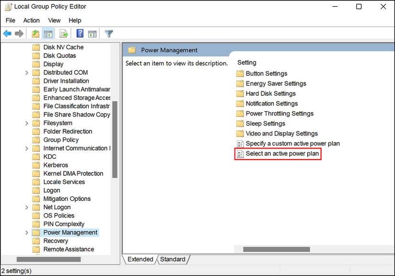Open the Action menu
Screen dimensions: 395x276
pyautogui.click(x=31, y=20)
